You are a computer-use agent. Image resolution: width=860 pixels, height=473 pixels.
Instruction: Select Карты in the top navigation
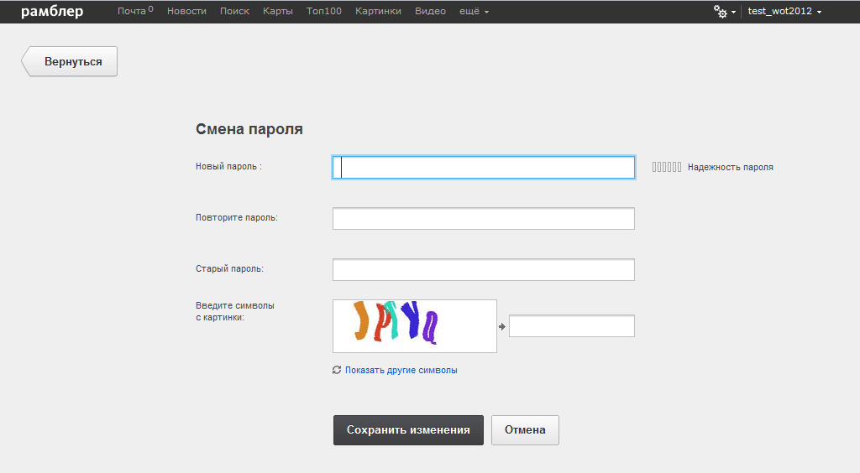coord(277,12)
